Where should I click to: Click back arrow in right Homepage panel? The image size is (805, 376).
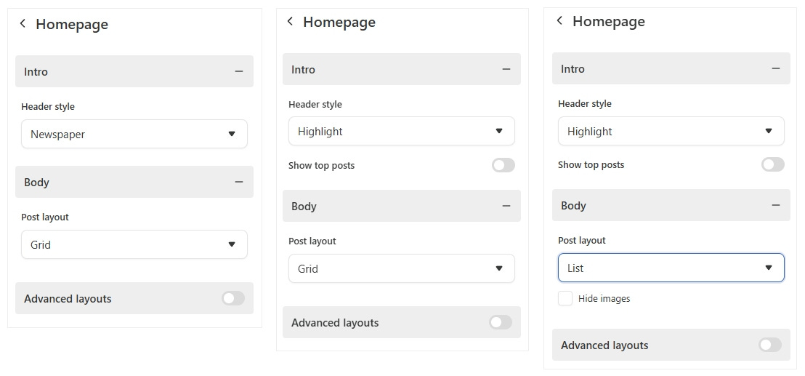click(559, 20)
